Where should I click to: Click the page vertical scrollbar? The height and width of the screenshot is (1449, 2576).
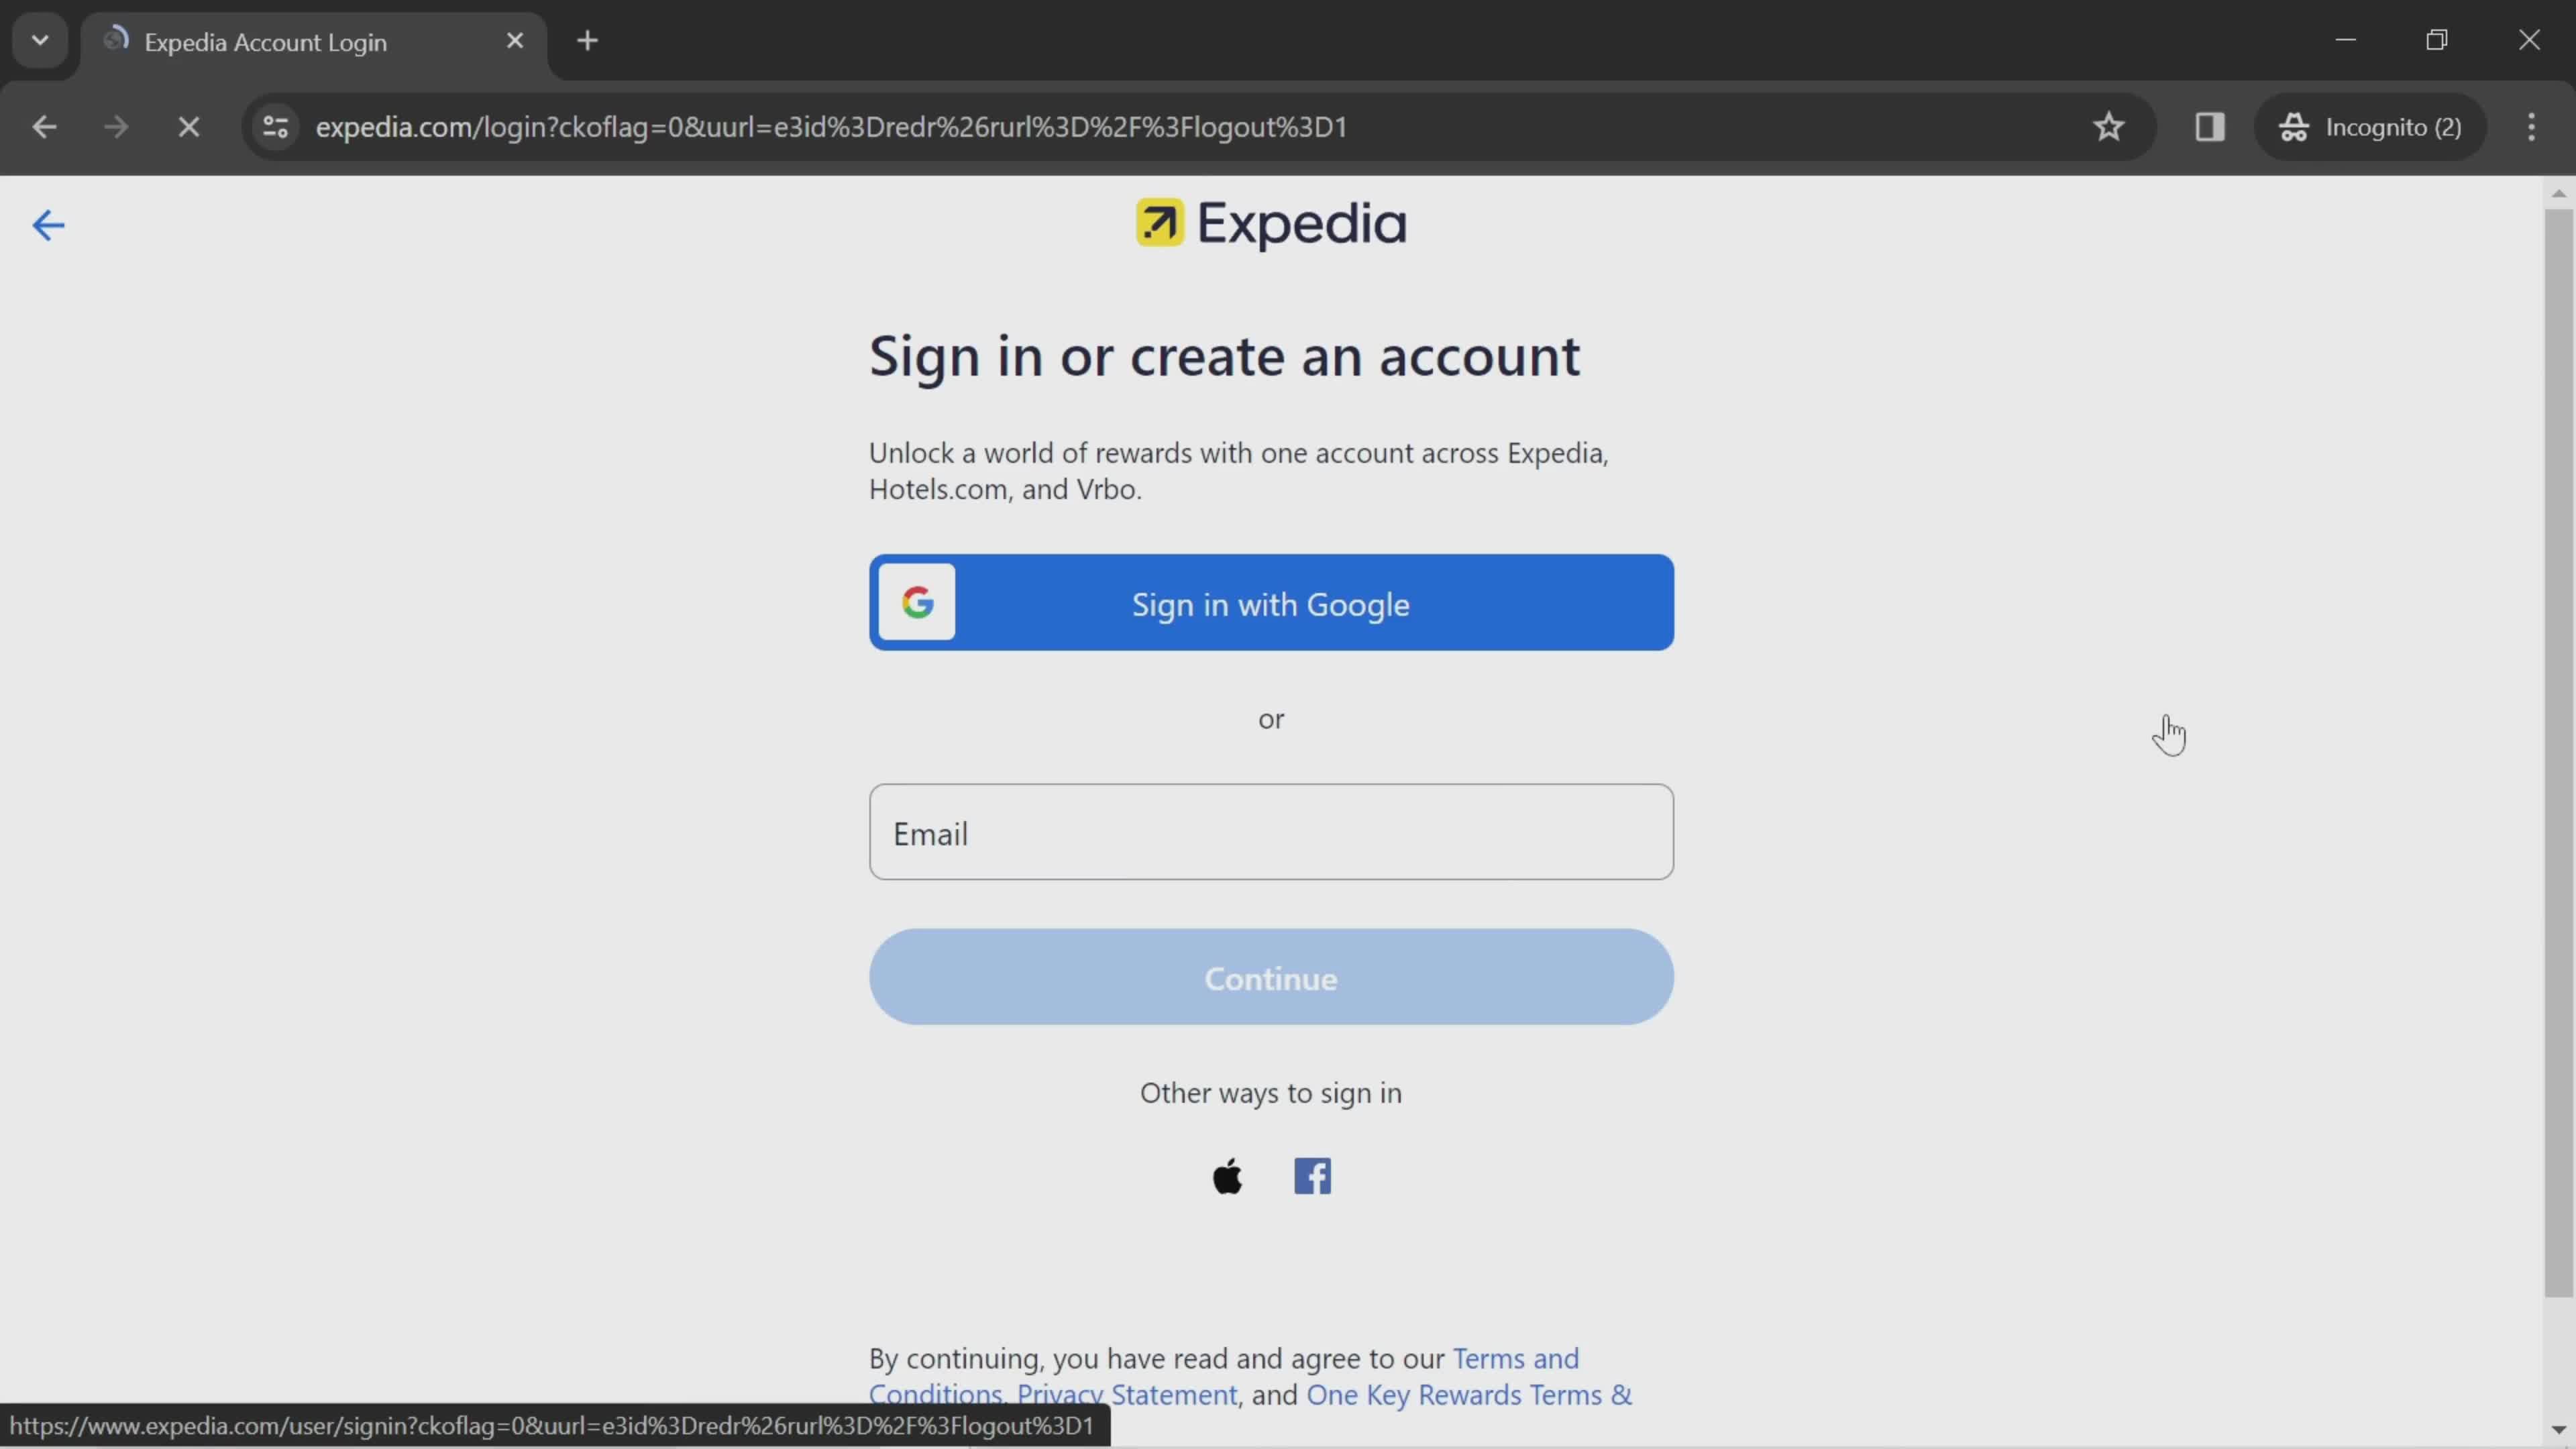tap(2558, 752)
